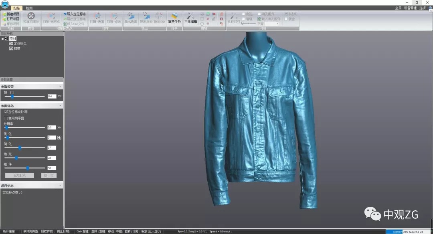Uncheck the 定位标点补洞 checkbox
Screen dimensions: 433x234
[x=6, y=112]
